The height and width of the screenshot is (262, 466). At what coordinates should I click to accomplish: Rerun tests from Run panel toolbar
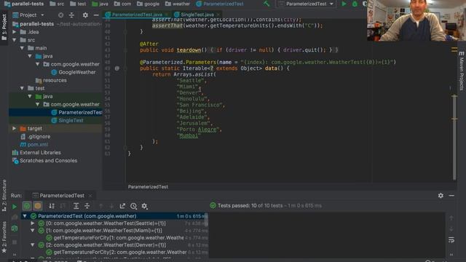[14, 206]
